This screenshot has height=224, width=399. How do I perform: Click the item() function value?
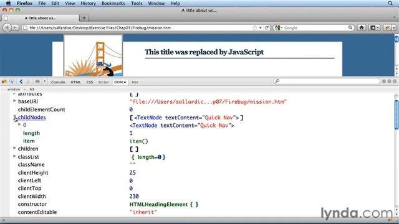point(138,141)
